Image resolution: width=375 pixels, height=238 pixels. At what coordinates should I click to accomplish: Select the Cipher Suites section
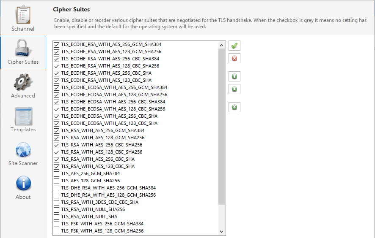[23, 53]
